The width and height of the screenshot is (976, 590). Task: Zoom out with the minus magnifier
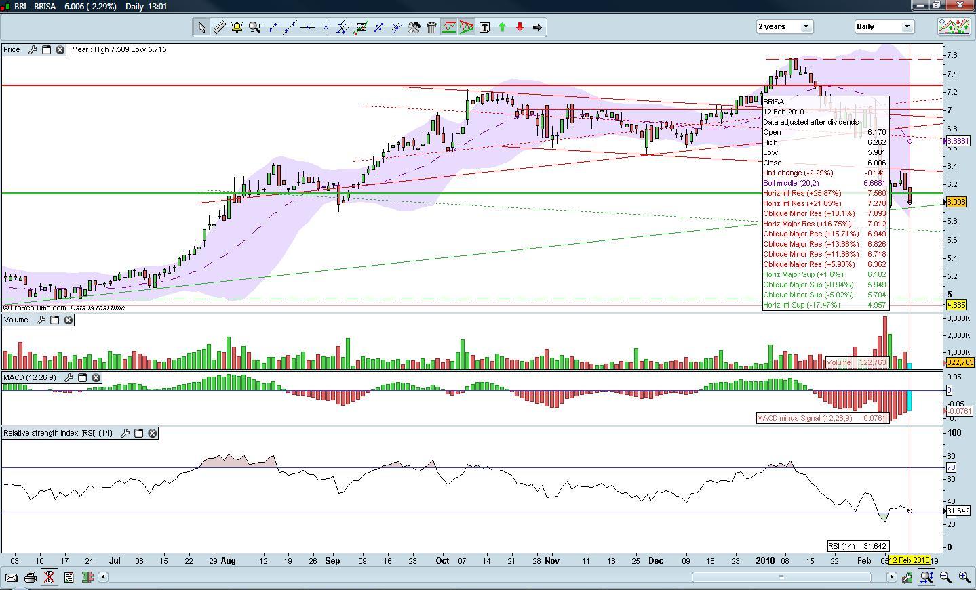945,577
